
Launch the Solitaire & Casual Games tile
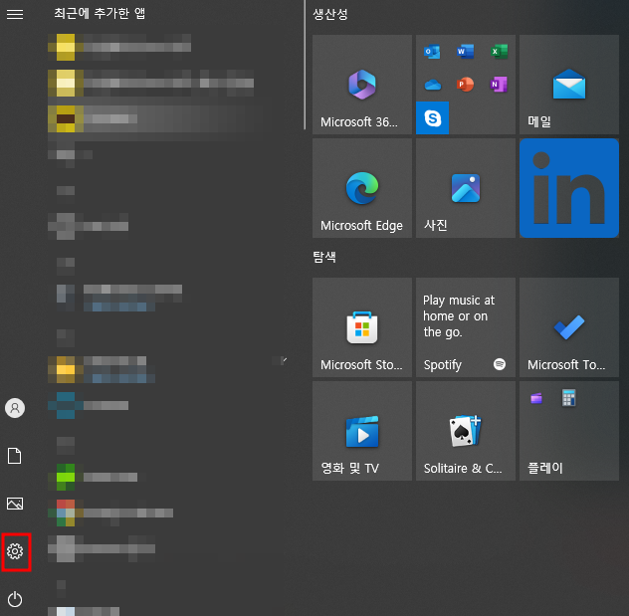(x=466, y=431)
